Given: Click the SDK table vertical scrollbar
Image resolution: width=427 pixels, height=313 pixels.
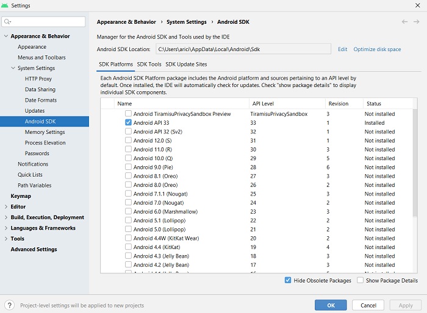Looking at the screenshot, I should [415, 163].
